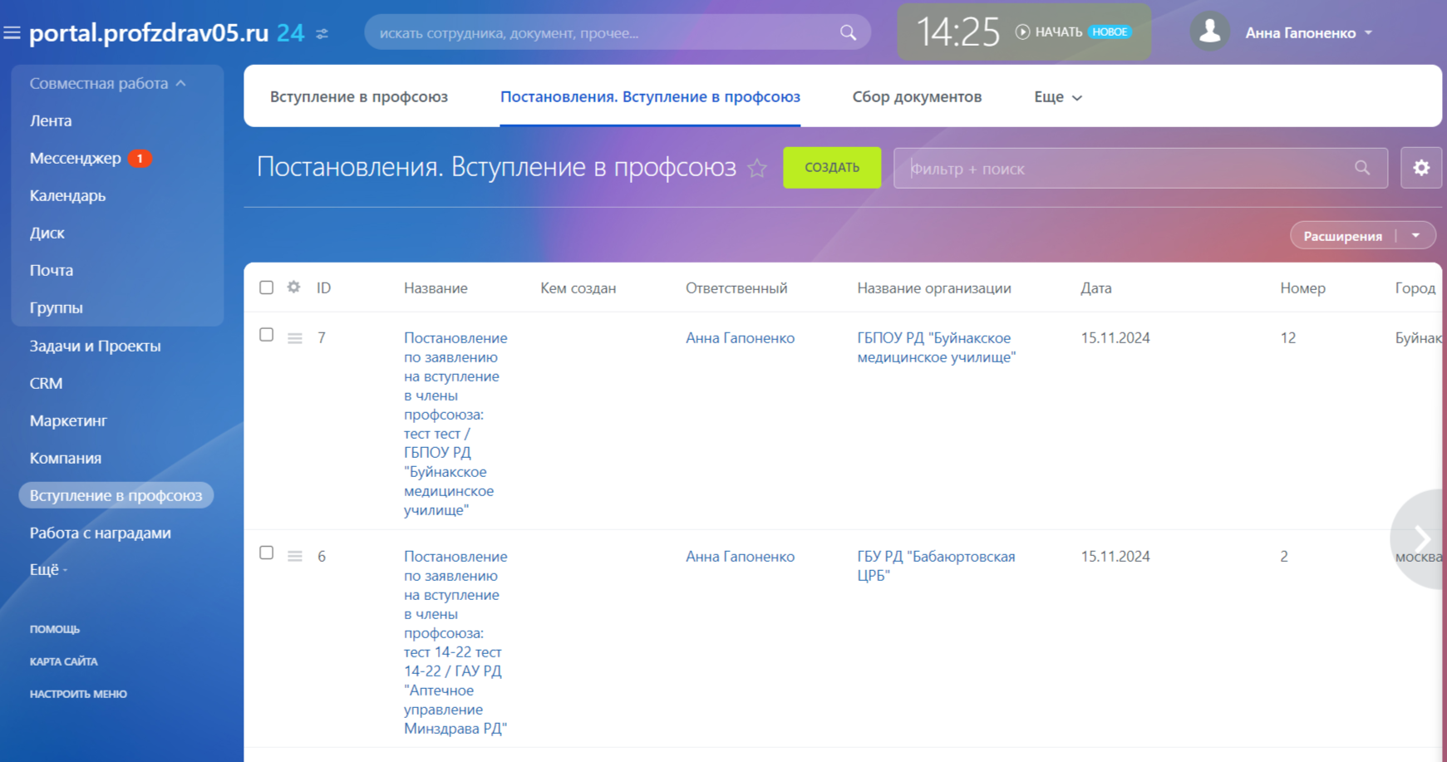Click the column settings gear in table header
The width and height of the screenshot is (1447, 762).
tap(293, 288)
